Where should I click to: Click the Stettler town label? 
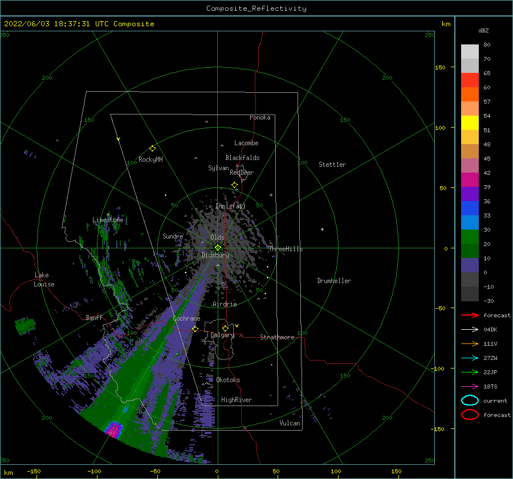(332, 165)
